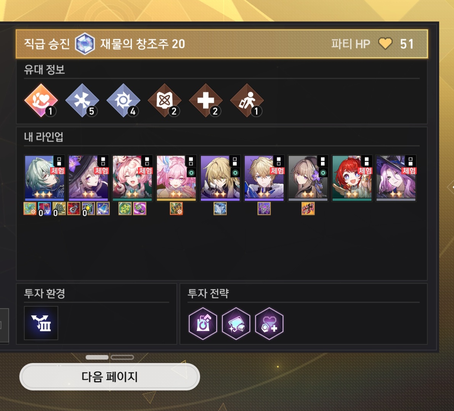Select the red-haired chibi character portrait
Viewport: 454px width, 411px height.
(x=352, y=178)
